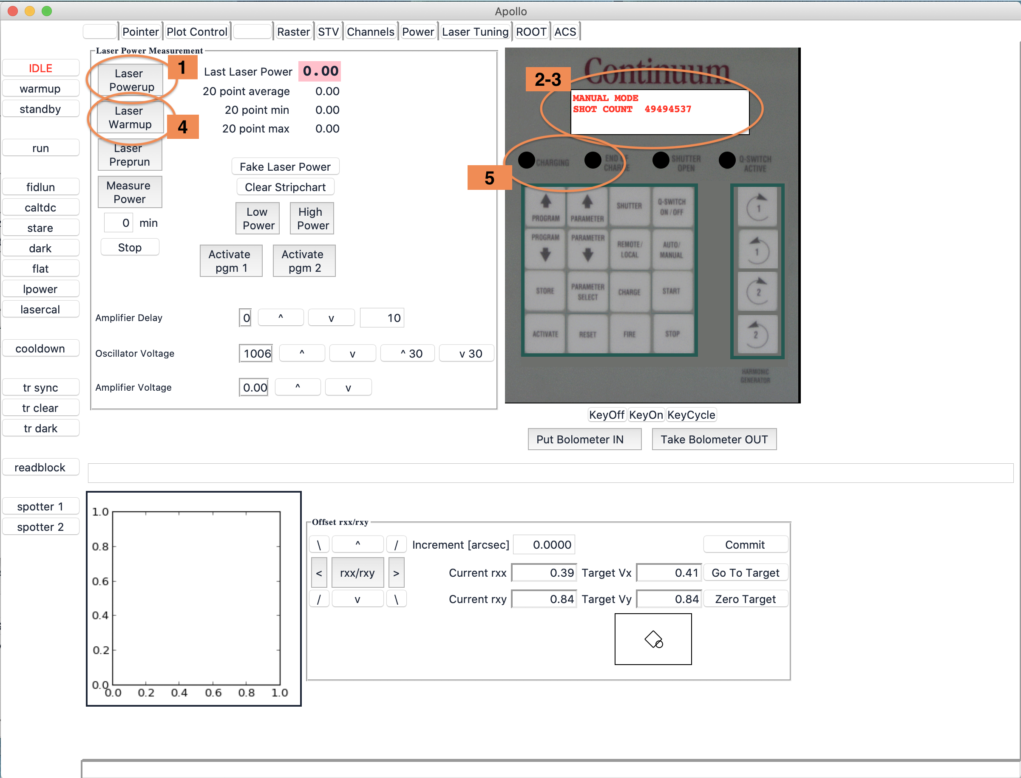Click Put Bolometer IN

pos(584,440)
